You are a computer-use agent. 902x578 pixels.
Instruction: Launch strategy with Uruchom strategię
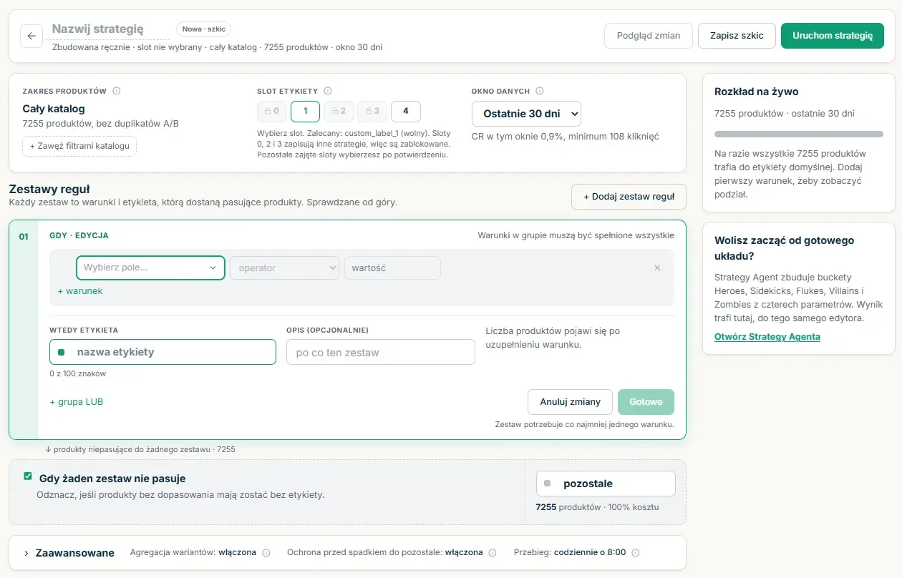point(833,36)
